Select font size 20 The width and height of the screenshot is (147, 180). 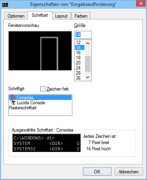pos(80,63)
